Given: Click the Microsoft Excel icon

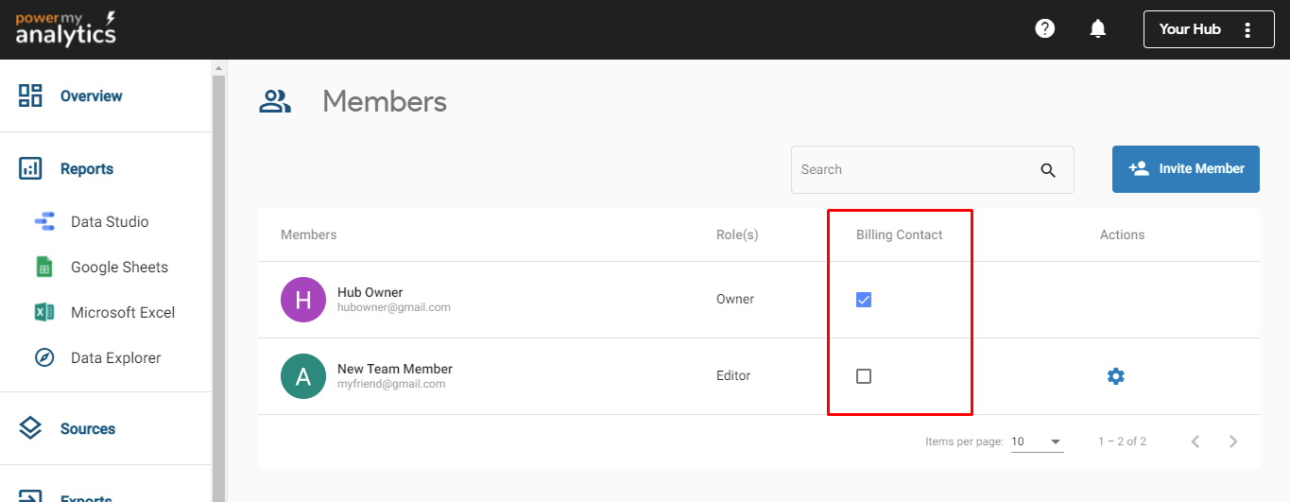Looking at the screenshot, I should (44, 313).
